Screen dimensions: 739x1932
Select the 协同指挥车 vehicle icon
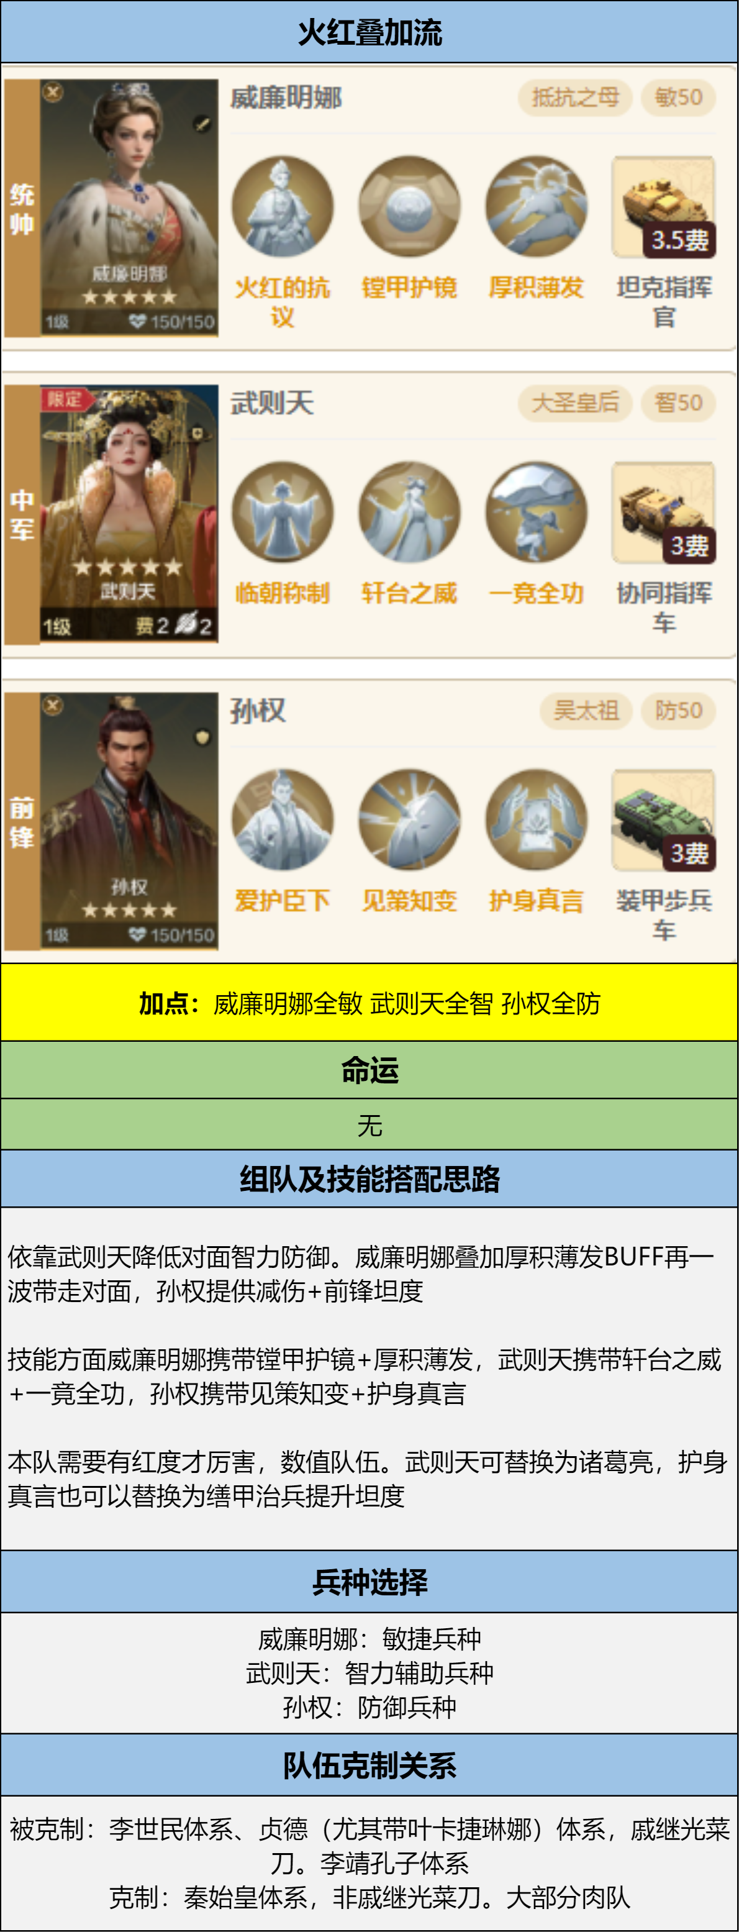[x=664, y=513]
